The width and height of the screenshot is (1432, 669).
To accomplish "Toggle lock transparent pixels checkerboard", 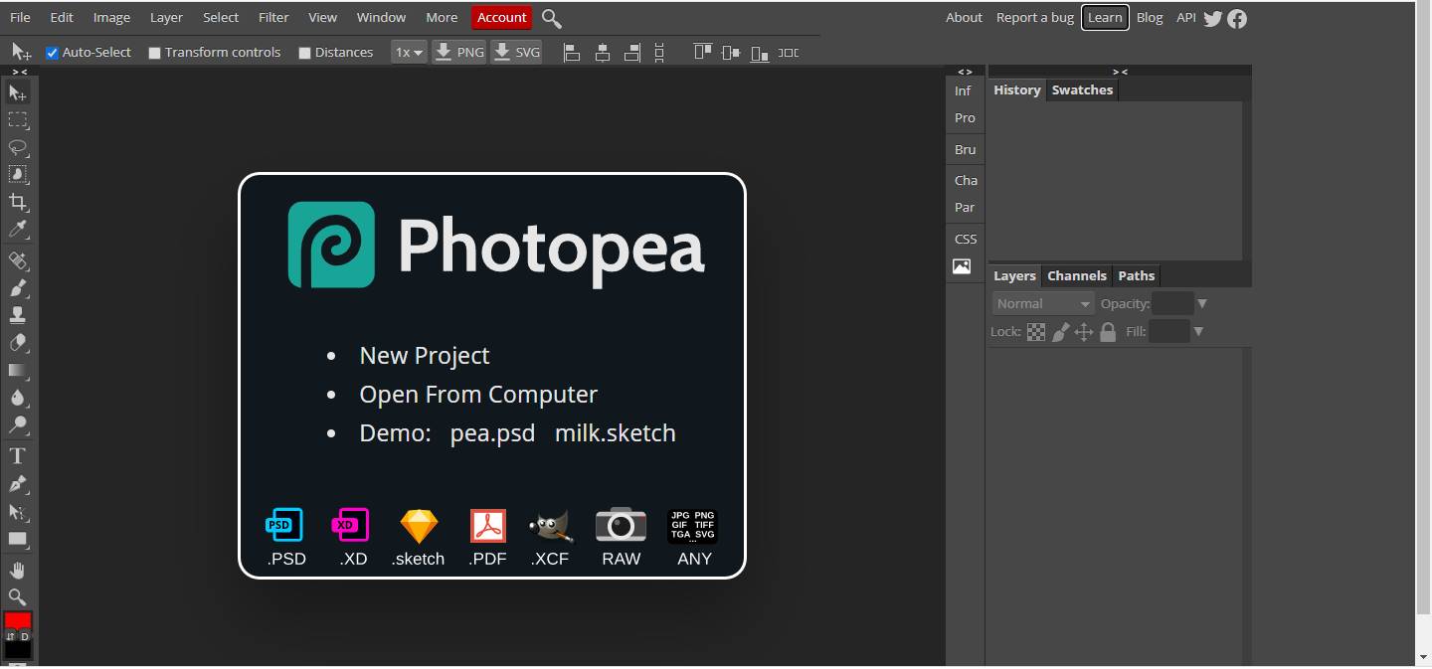I will pyautogui.click(x=1036, y=332).
